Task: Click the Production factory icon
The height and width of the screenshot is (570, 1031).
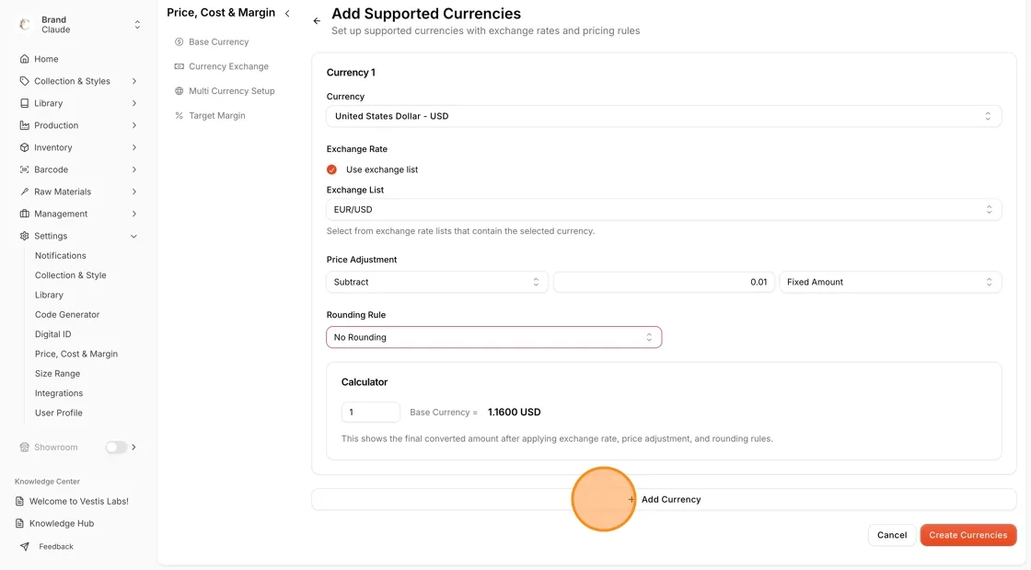Action: [24, 125]
